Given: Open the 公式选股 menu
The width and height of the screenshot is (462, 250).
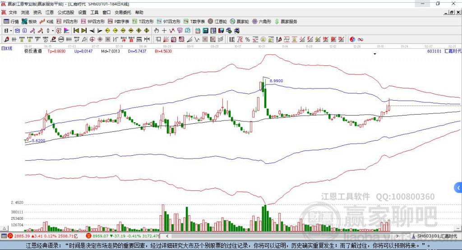Looking at the screenshot, I should pyautogui.click(x=66, y=12).
